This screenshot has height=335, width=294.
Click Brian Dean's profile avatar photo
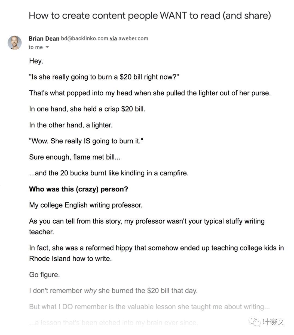[14, 42]
